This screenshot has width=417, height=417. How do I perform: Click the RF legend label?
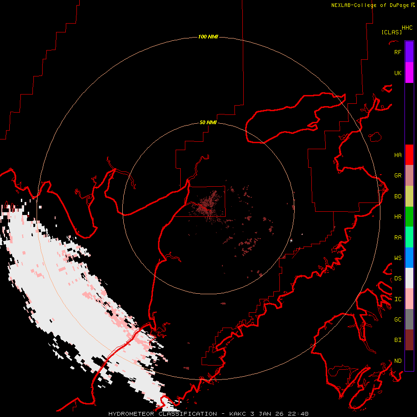click(398, 52)
